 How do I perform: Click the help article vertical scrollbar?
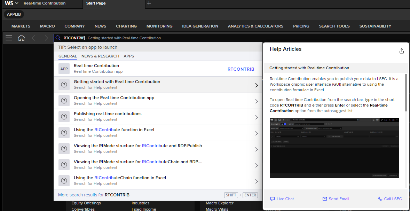[406, 94]
